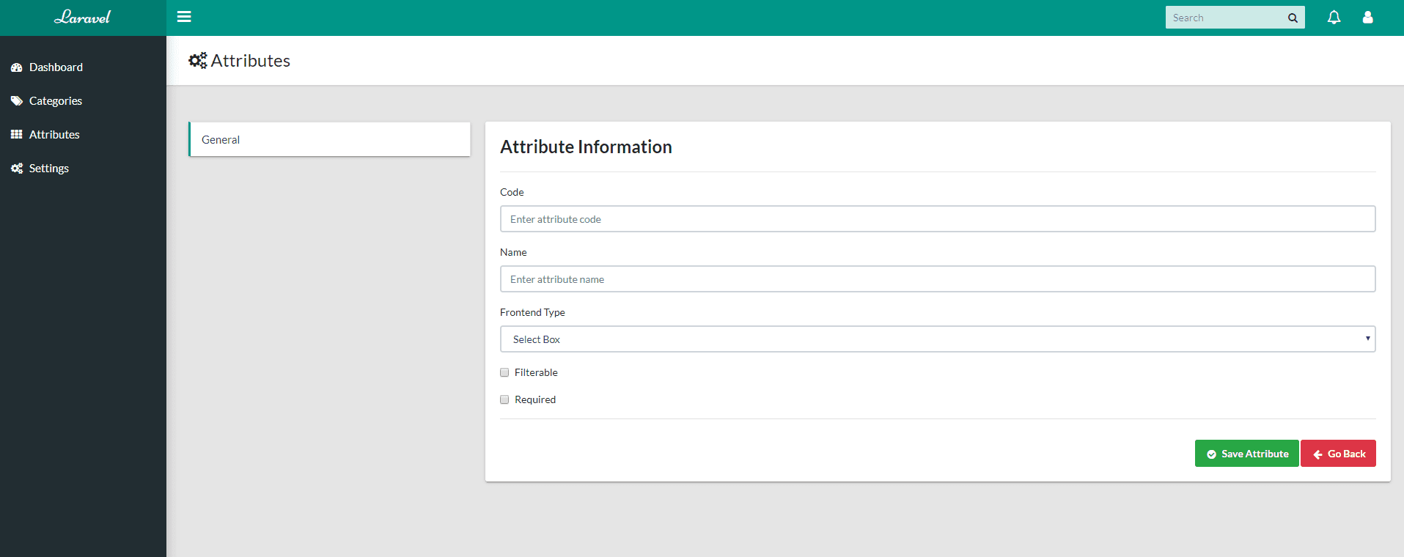The height and width of the screenshot is (557, 1404).
Task: Open notifications bell icon
Action: (1334, 18)
